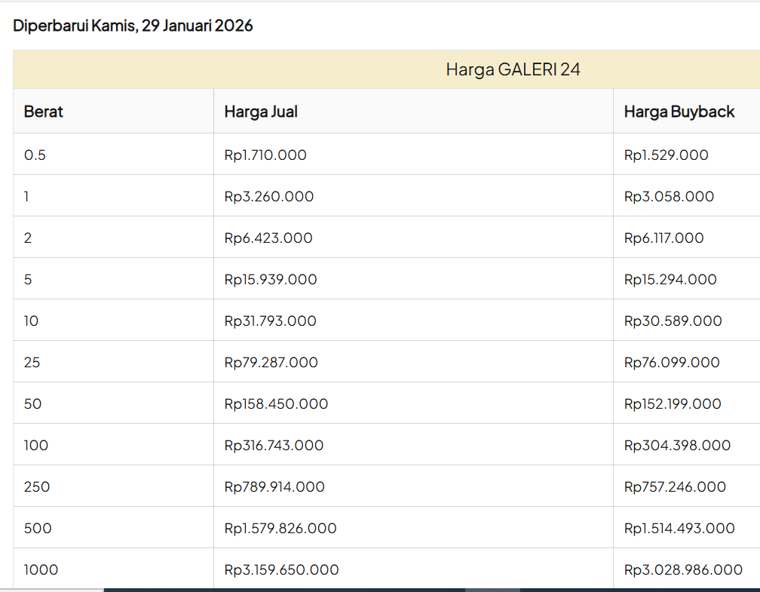The image size is (760, 592).
Task: Click buyback price Rp30.589.000
Action: pyautogui.click(x=673, y=321)
